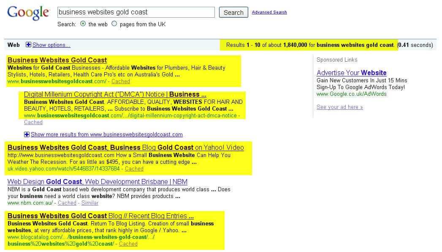Open Cached link for www.nbm.com.au result
Screen dimensions: 442x252
67,203
